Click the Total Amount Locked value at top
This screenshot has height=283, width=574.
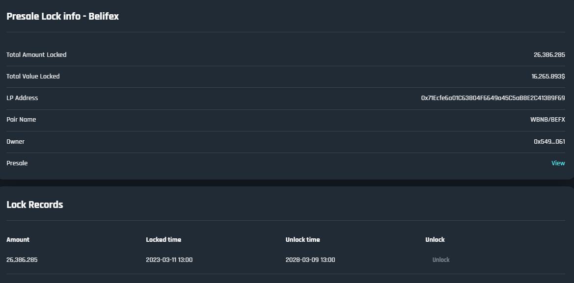[549, 55]
